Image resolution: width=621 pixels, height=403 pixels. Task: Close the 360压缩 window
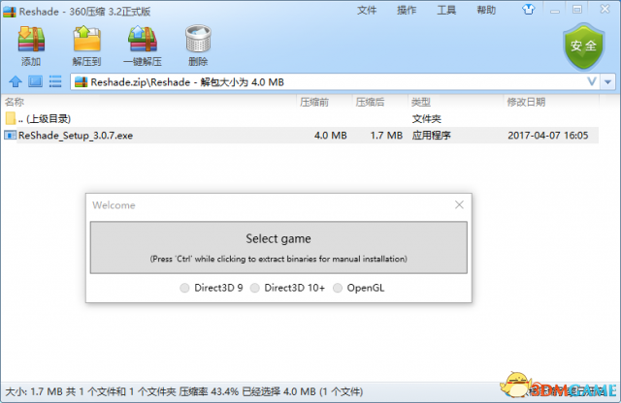[605, 9]
